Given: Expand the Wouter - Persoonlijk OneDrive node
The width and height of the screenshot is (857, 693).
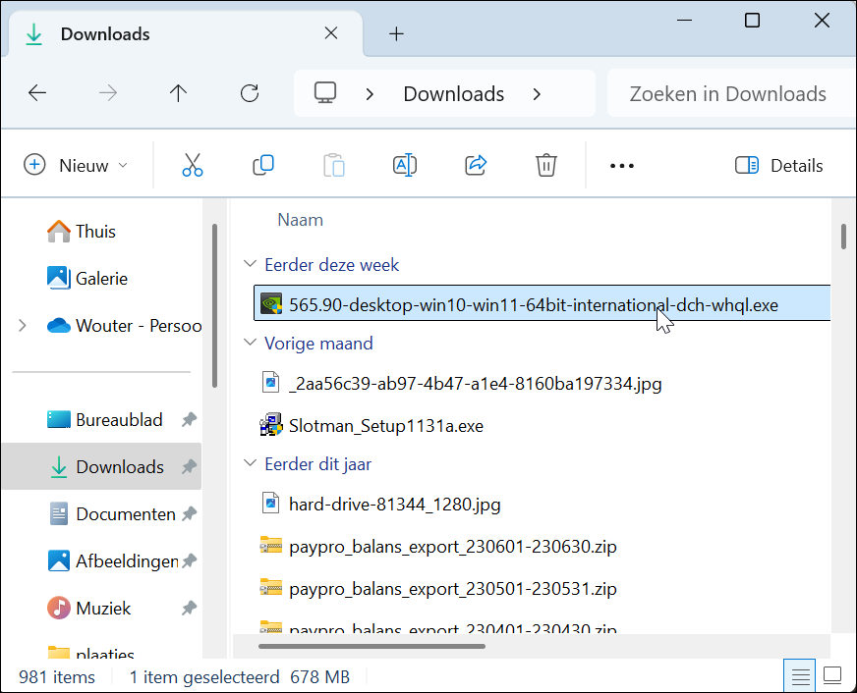Looking at the screenshot, I should pos(23,325).
